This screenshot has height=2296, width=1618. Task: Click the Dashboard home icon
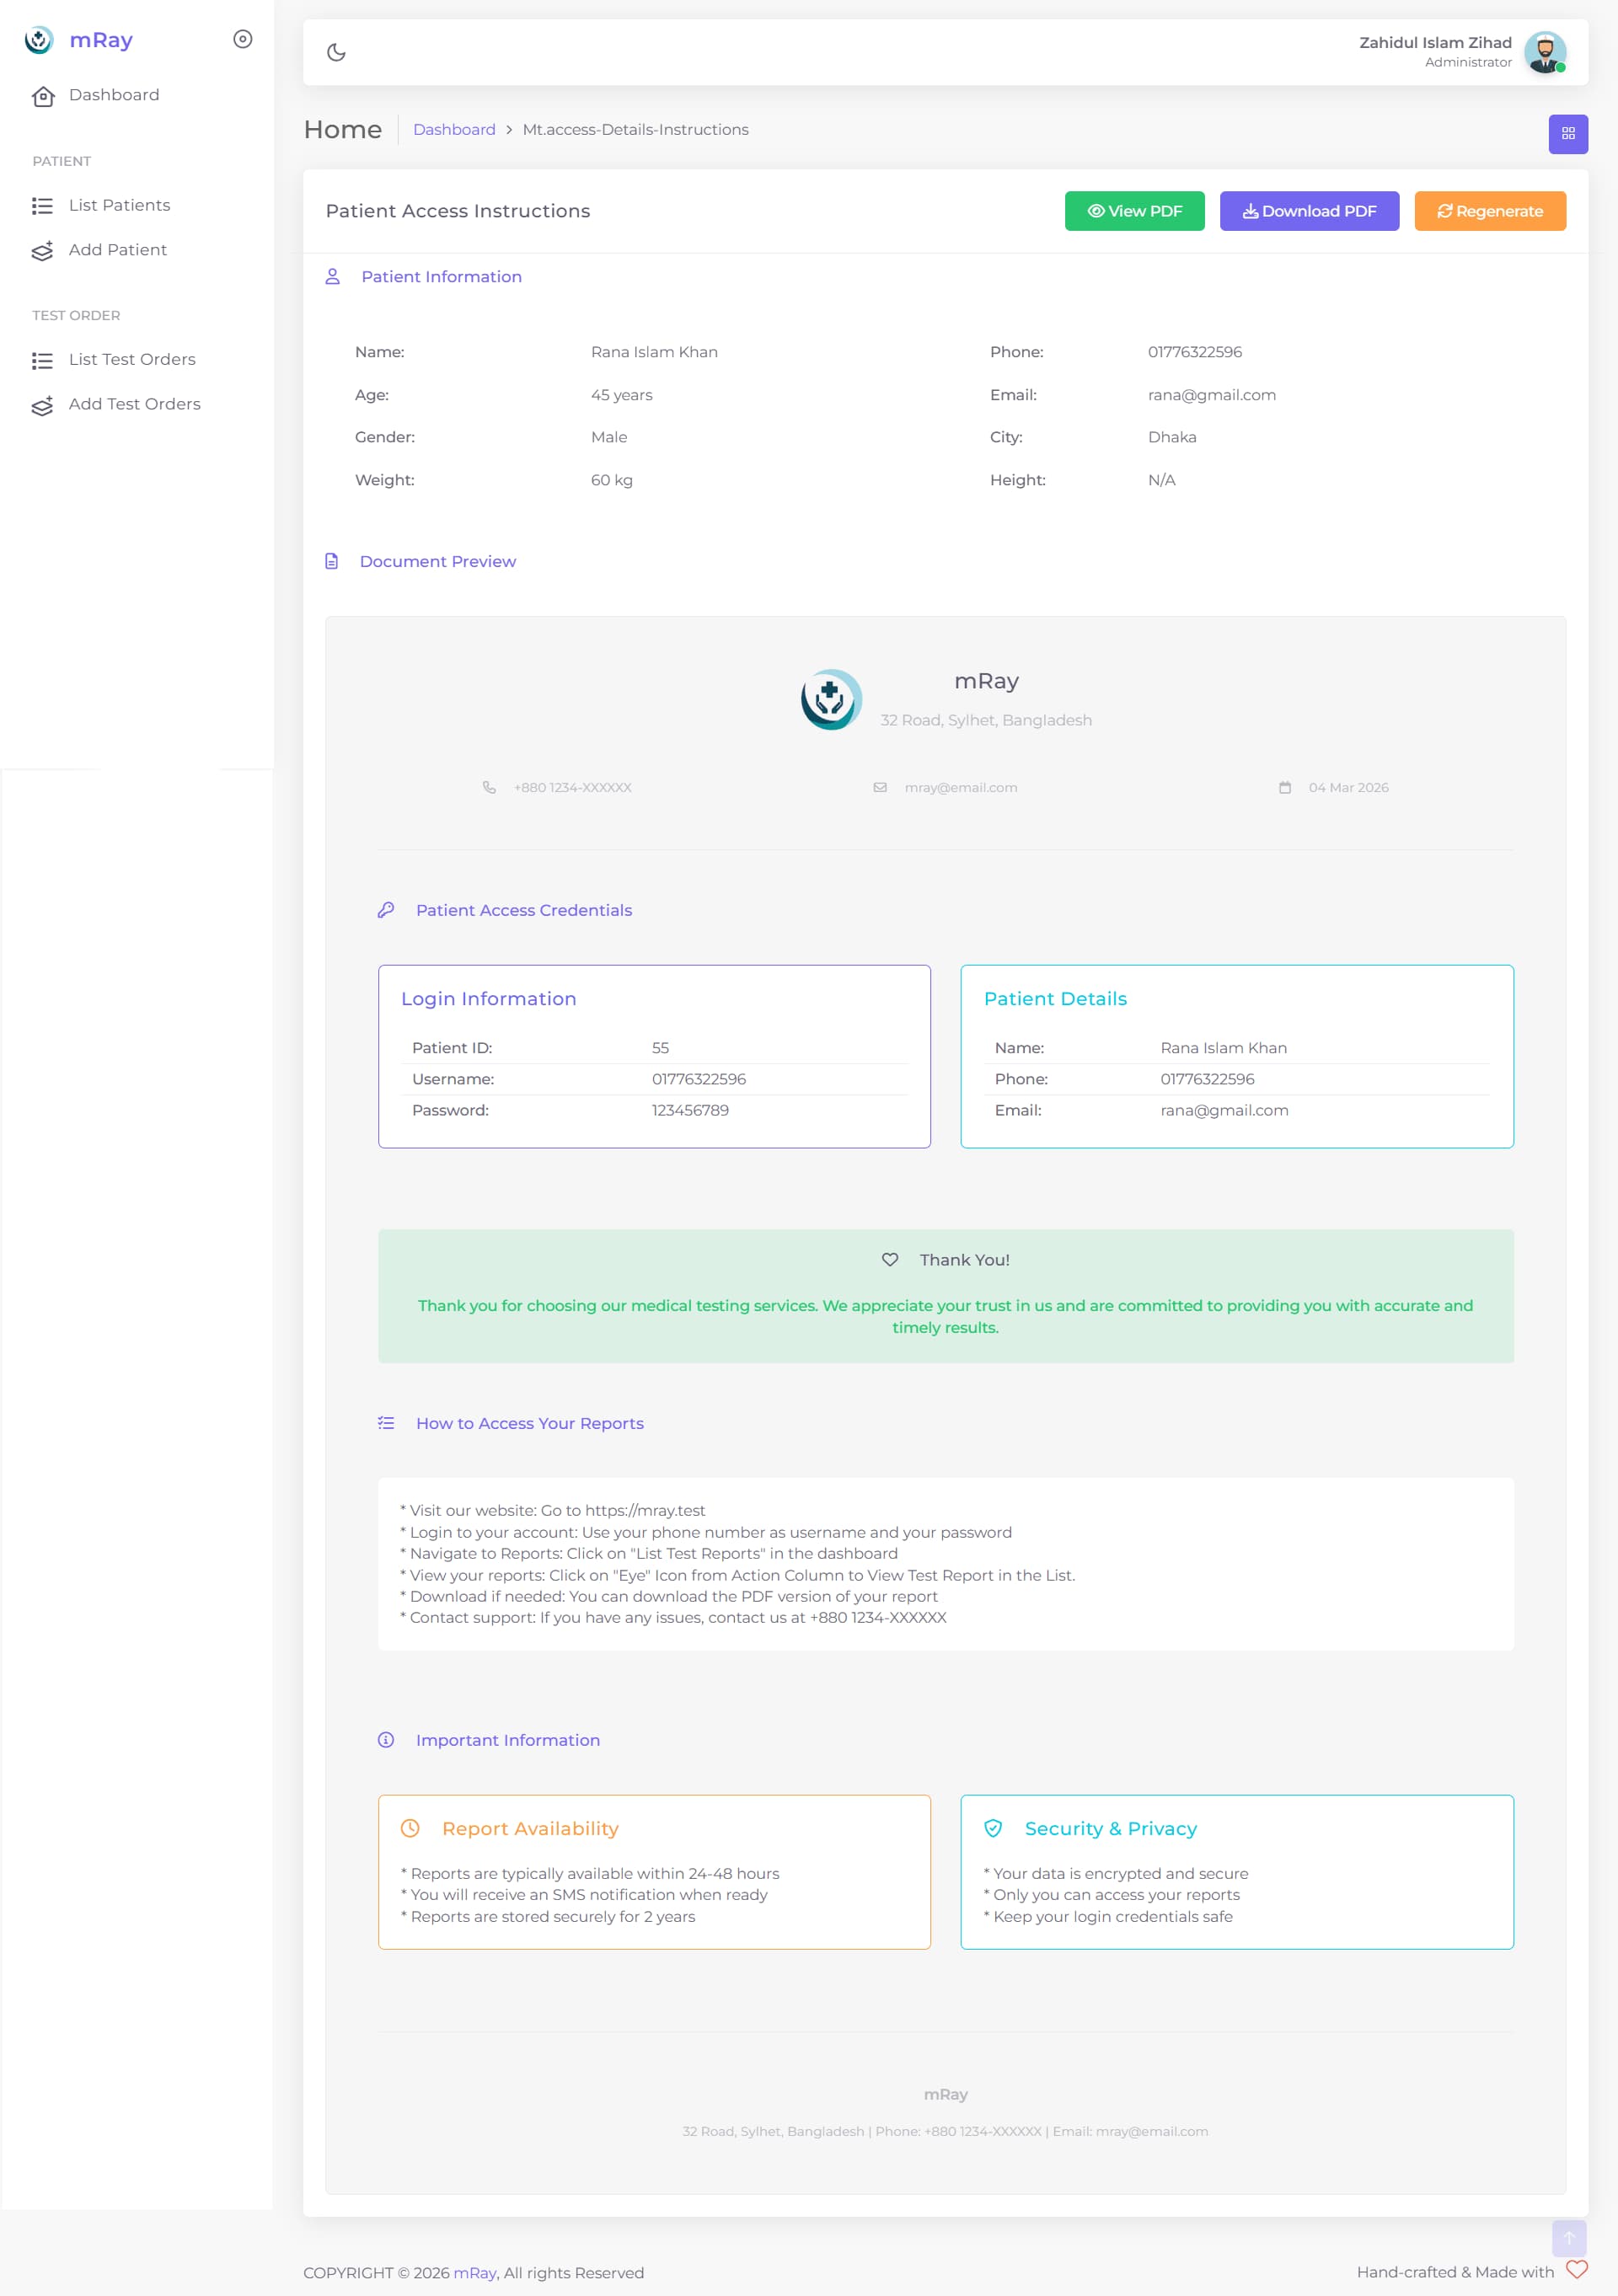(43, 96)
